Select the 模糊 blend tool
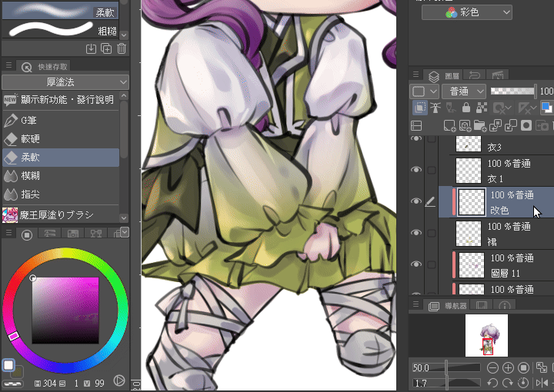This screenshot has height=392, width=554. [x=61, y=176]
